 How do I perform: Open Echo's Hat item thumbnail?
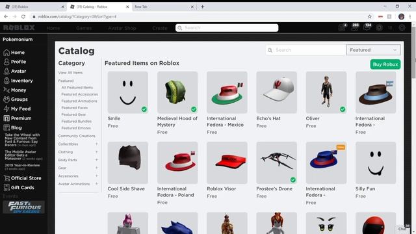[276, 92]
